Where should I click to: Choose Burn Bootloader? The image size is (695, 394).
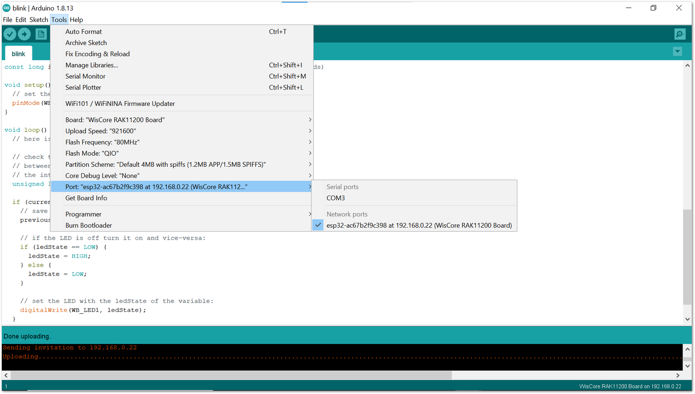(181, 225)
